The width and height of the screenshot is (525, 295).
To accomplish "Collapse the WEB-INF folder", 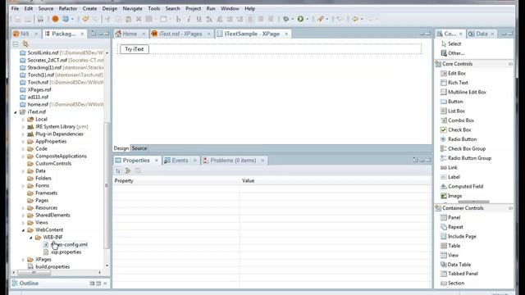I will (x=31, y=238).
